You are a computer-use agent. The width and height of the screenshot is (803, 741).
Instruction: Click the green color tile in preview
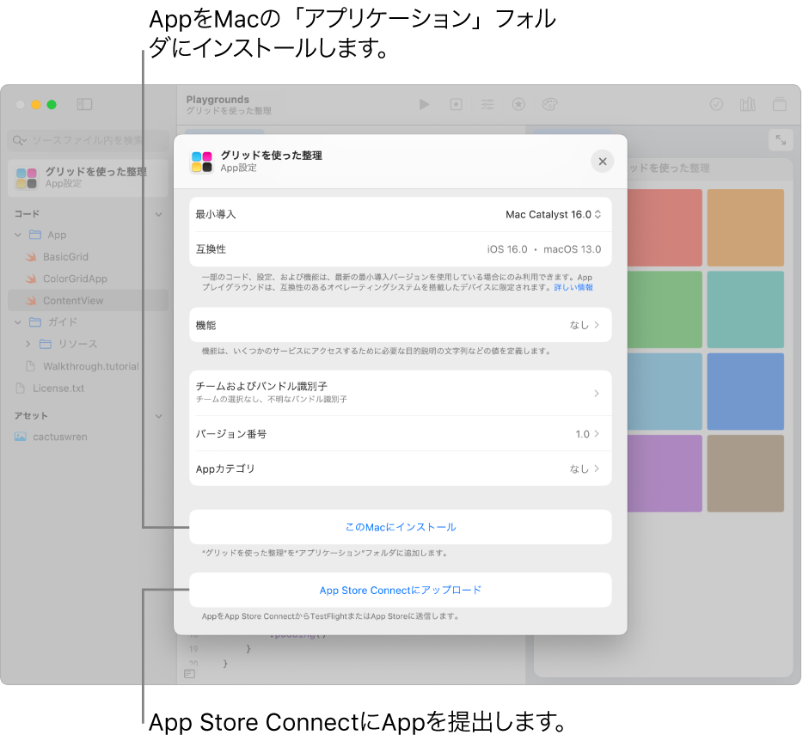coord(665,309)
